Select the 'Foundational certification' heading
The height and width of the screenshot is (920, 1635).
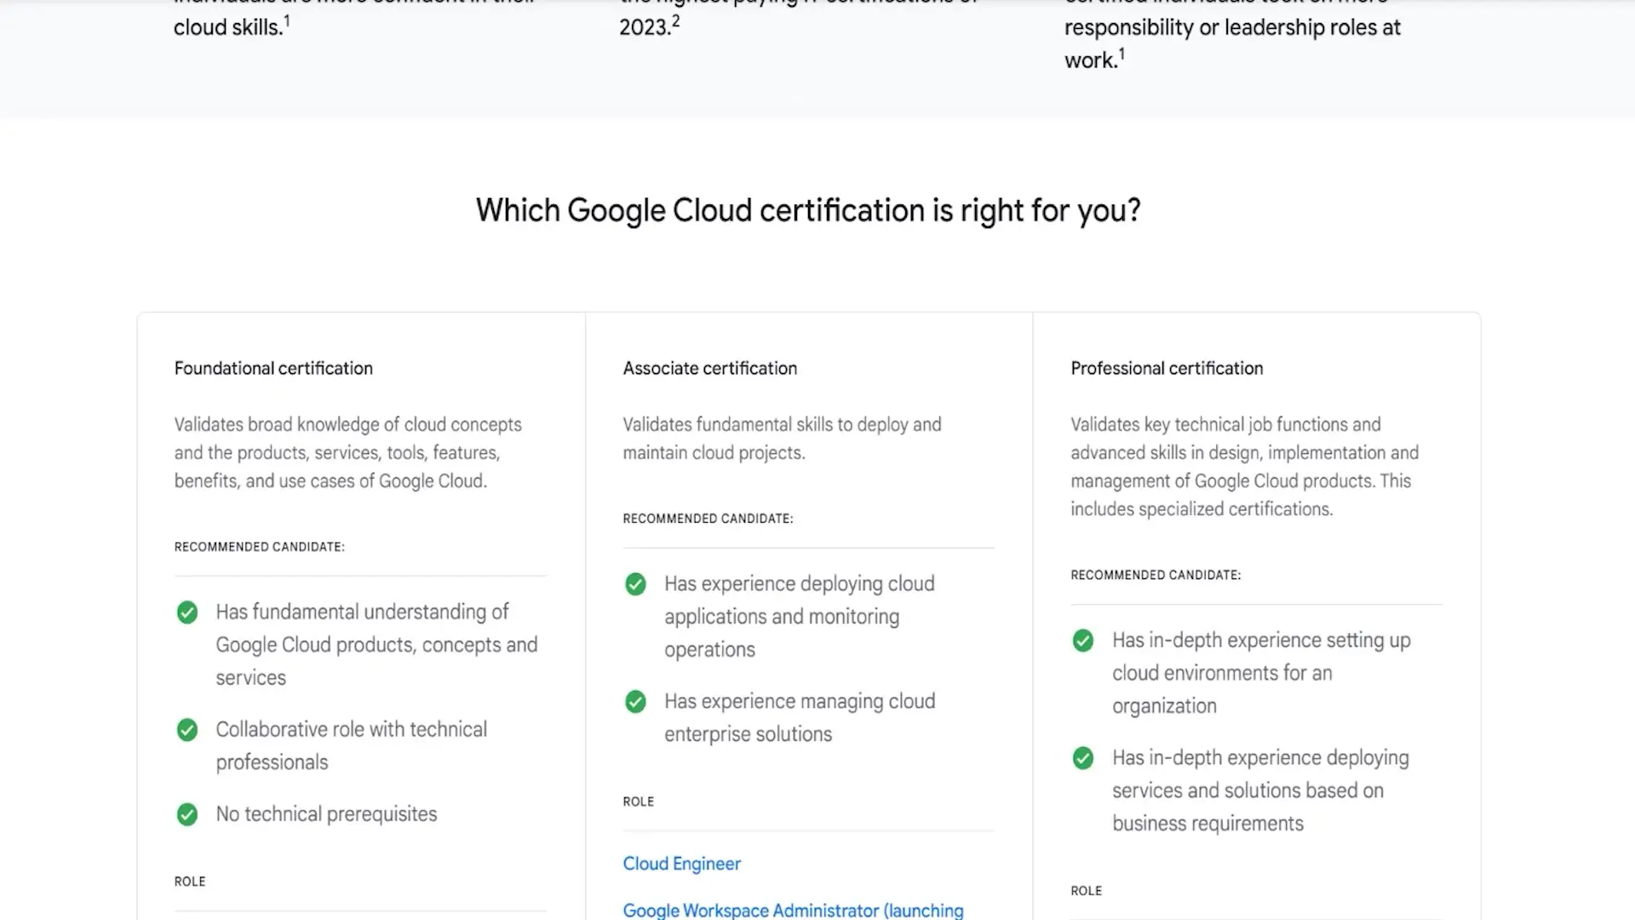pyautogui.click(x=273, y=368)
